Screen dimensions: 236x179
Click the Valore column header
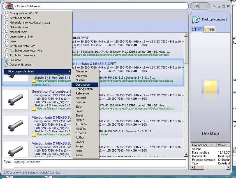pos(223,145)
